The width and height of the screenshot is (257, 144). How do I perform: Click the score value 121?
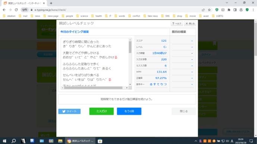coord(164,41)
